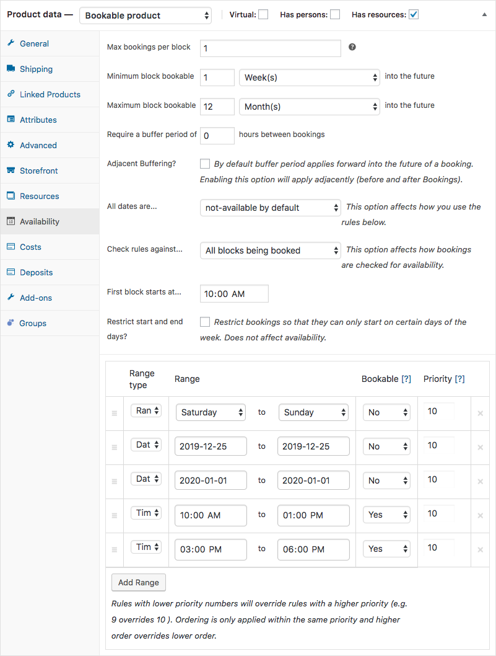Open Linked Products via its chain icon
The height and width of the screenshot is (656, 496).
(x=12, y=94)
